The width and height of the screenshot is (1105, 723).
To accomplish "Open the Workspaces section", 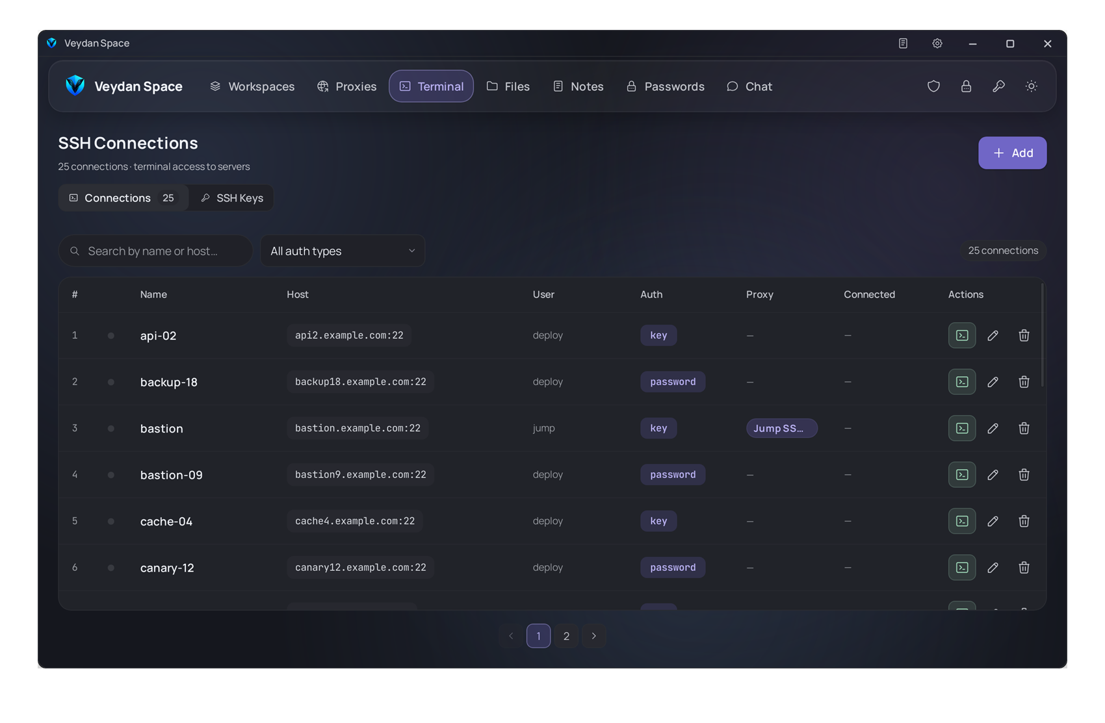I will pyautogui.click(x=252, y=86).
